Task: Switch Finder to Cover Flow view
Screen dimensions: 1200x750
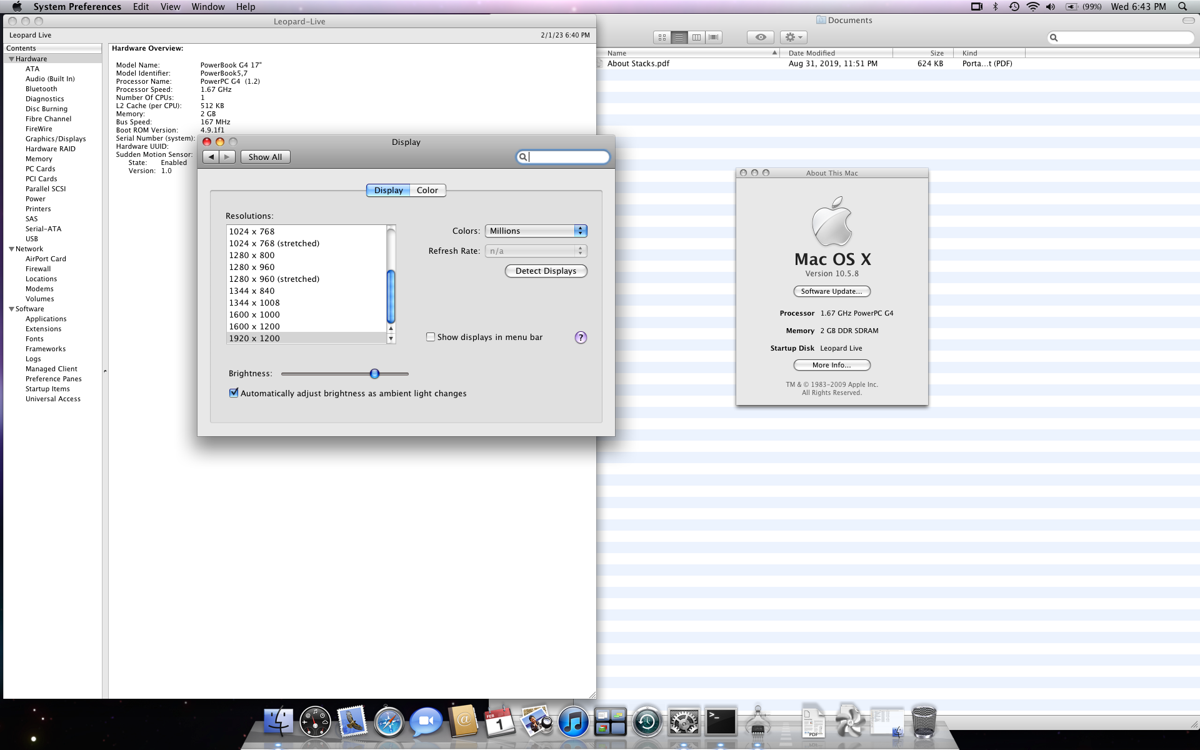Action: point(713,37)
